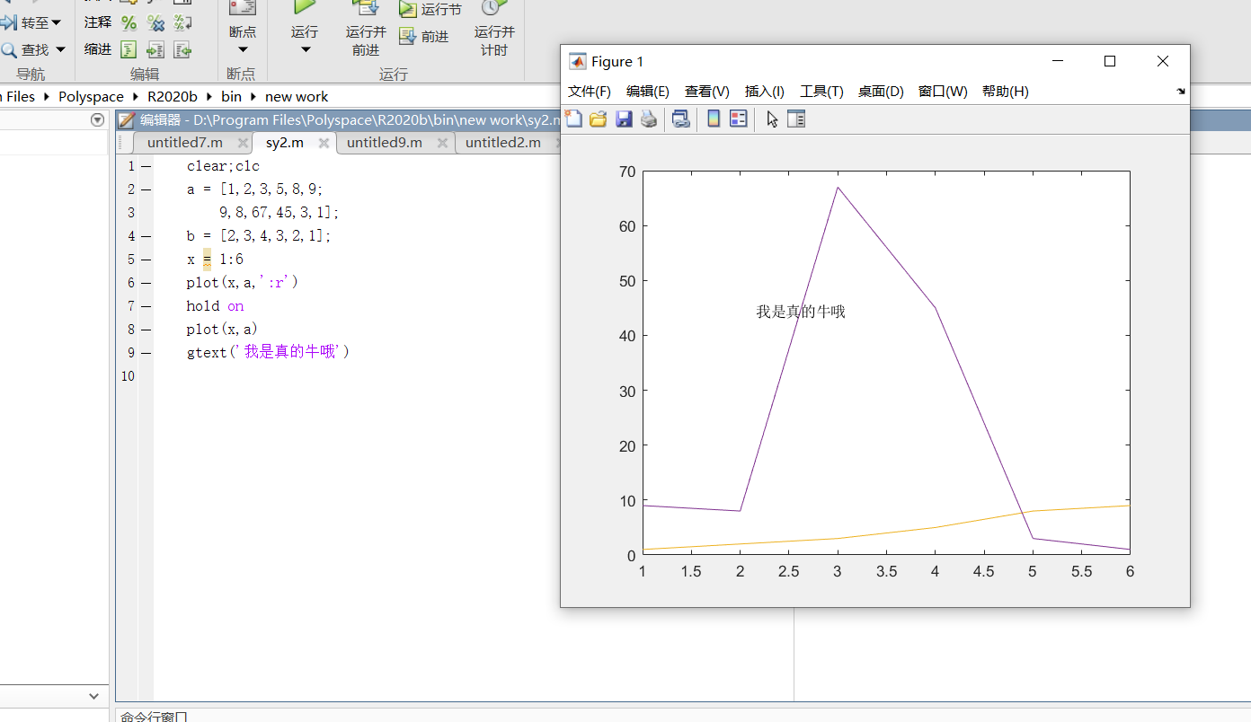
Task: Click the comment (percent) icon next to 注释
Action: point(129,22)
